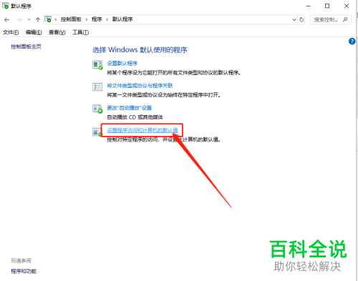Open 将文件类型或协议与程序关联 link
This screenshot has width=358, height=281.
point(140,86)
